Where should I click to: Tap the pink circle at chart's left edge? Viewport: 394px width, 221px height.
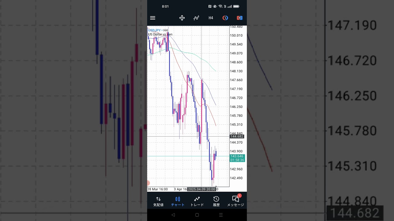148,183
